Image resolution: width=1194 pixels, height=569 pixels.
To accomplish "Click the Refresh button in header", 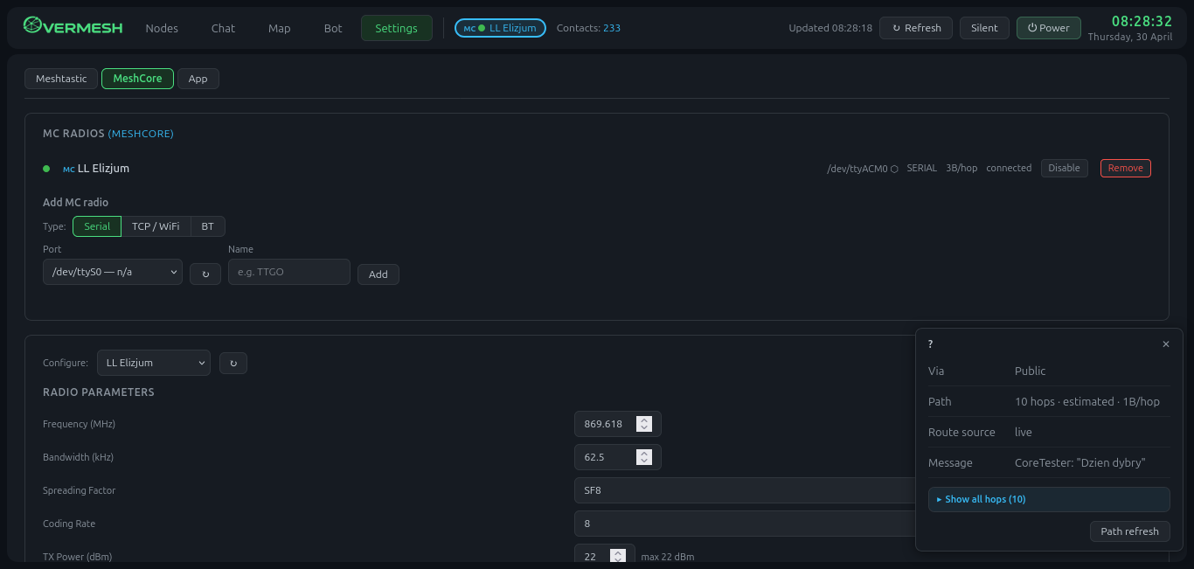I will coord(916,28).
